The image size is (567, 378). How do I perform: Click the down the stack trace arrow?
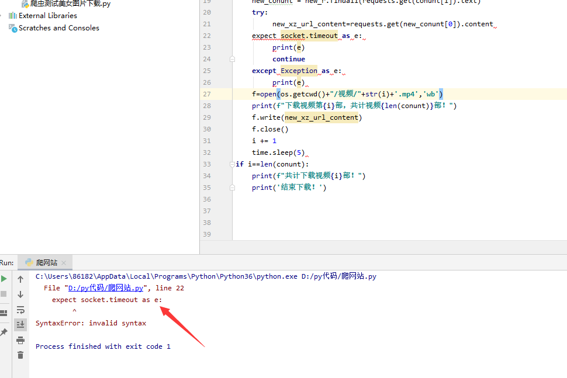pos(20,294)
